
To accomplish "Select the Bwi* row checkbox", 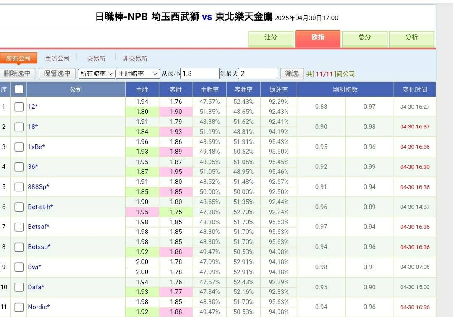I will pos(19,267).
